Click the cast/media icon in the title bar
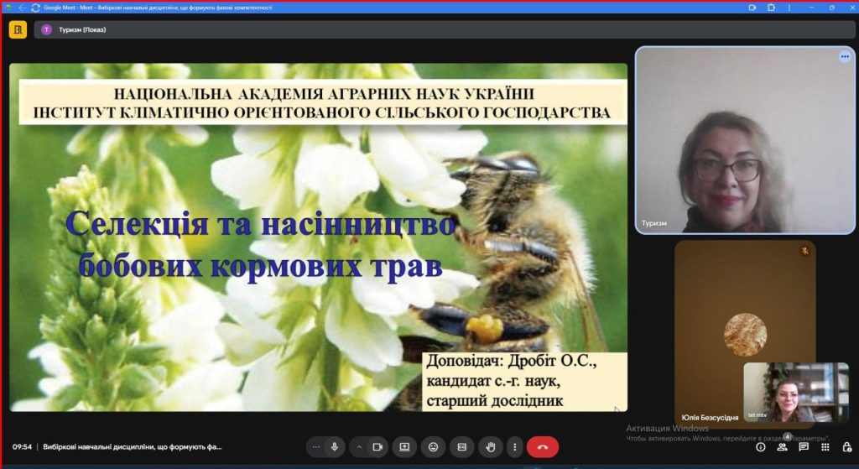Viewport: 859px width, 469px height. 752,8
